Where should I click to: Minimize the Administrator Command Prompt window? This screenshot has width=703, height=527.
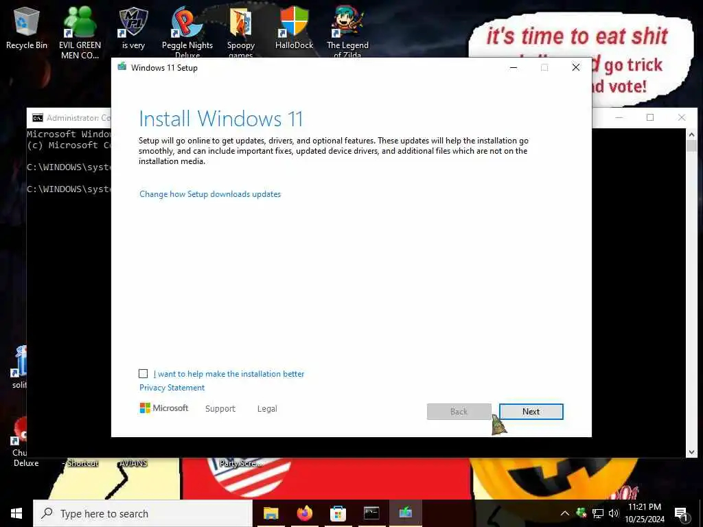point(619,117)
